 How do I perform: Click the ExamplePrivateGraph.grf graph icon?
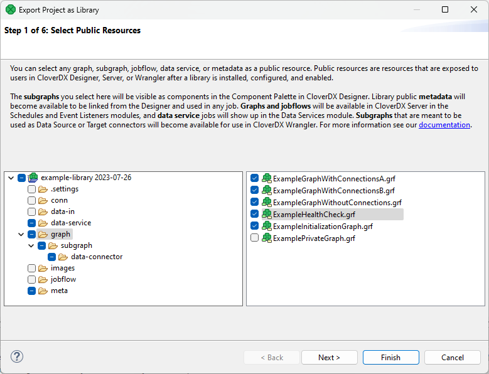[x=266, y=238]
